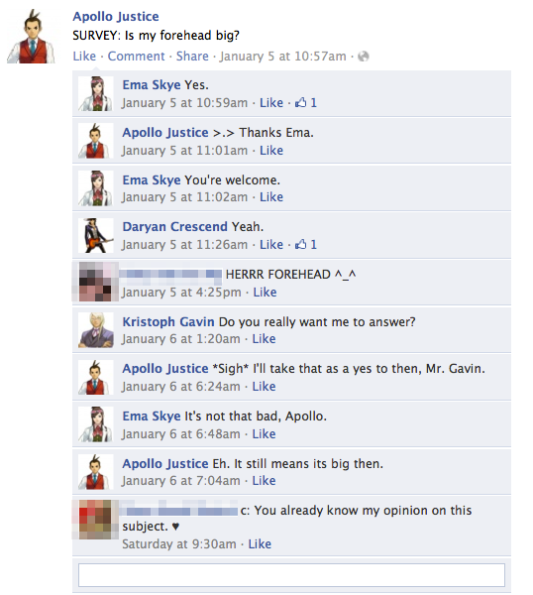Viewport: 533px width, 595px height.
Task: Like the 'You're welcome.' comment
Action: [x=271, y=197]
